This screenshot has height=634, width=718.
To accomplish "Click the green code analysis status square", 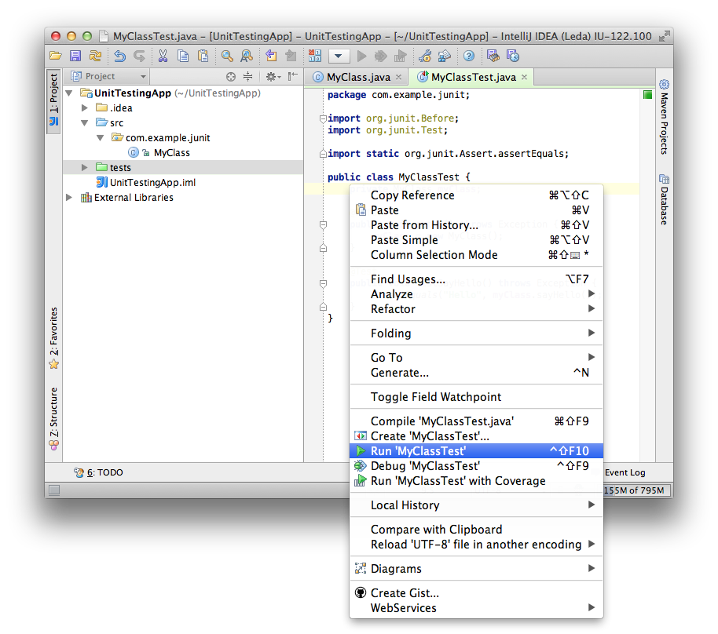I will [x=647, y=95].
